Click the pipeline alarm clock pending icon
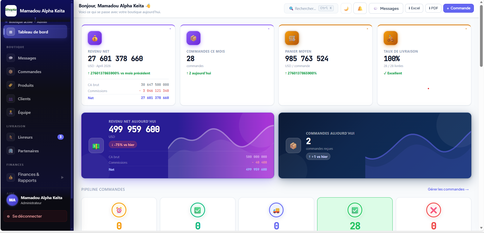Viewport: 484px width, 233px height. [x=119, y=210]
